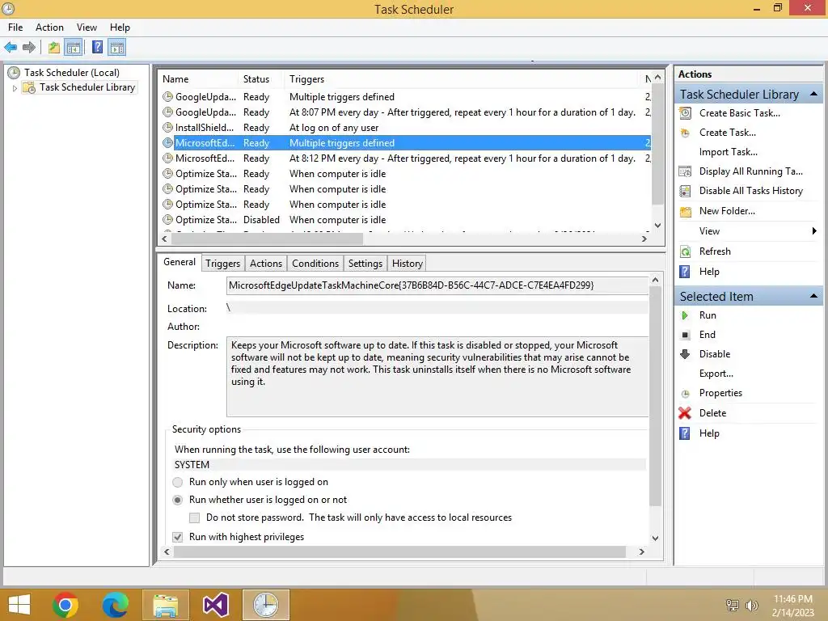Image resolution: width=828 pixels, height=621 pixels.
Task: Select the InstallShield task row
Action: click(x=406, y=128)
